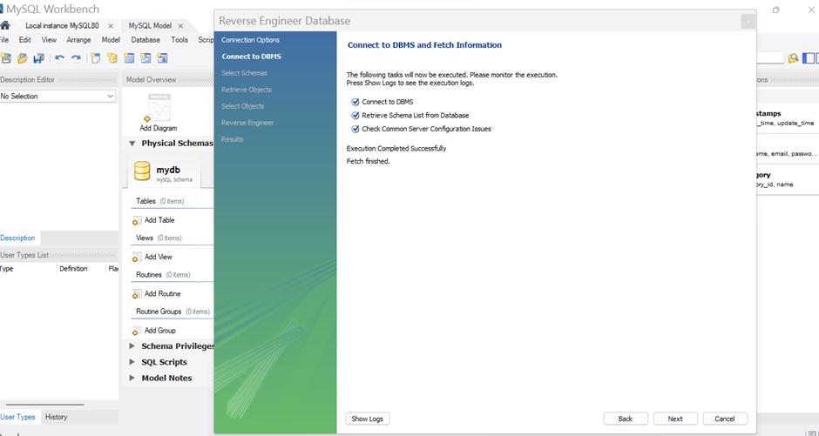Expand the Schema Privileges section
The image size is (819, 436).
click(x=132, y=346)
